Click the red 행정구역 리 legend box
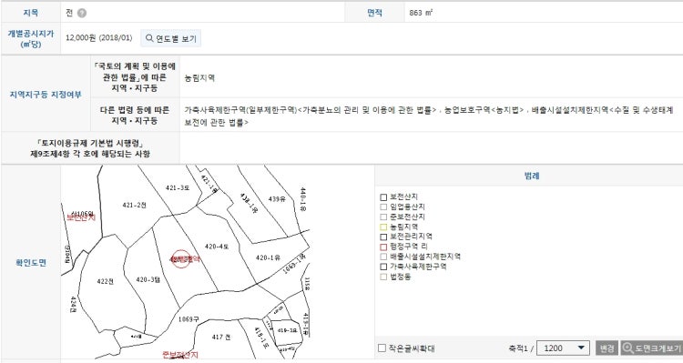Viewport: 683px width, 363px height. tap(383, 247)
